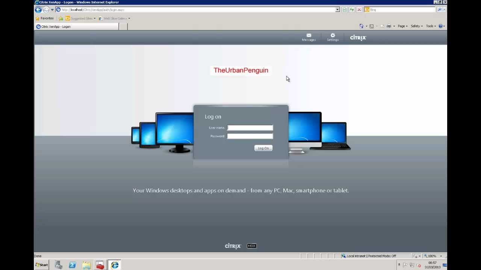Image resolution: width=481 pixels, height=270 pixels.
Task: Click the browser Back button
Action: click(x=38, y=10)
